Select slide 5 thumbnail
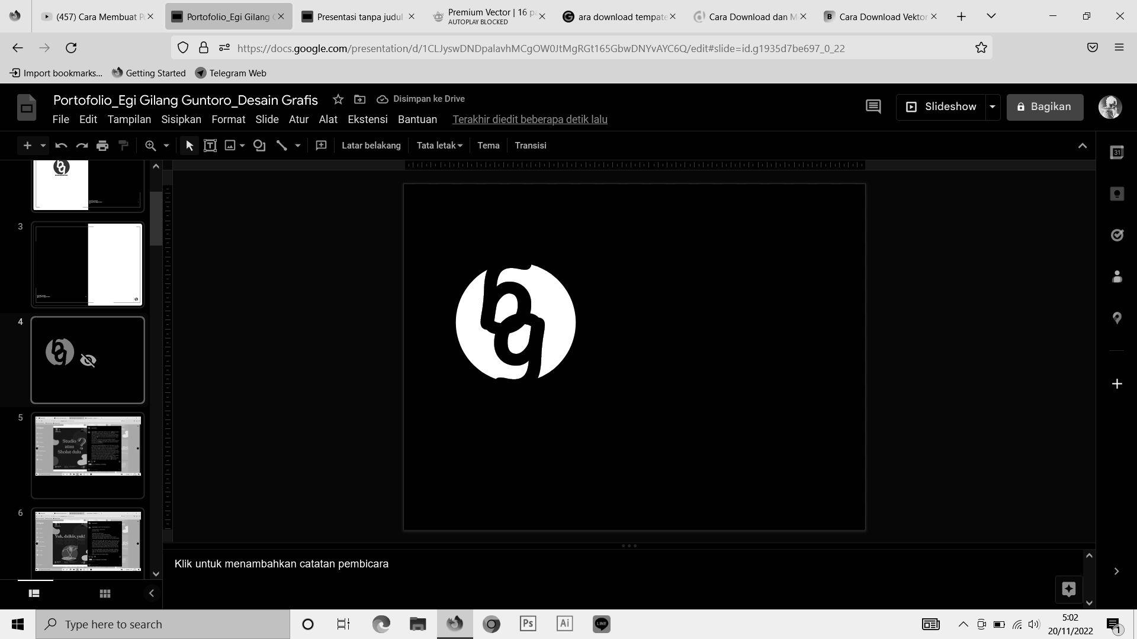Viewport: 1137px width, 639px height. tap(88, 454)
